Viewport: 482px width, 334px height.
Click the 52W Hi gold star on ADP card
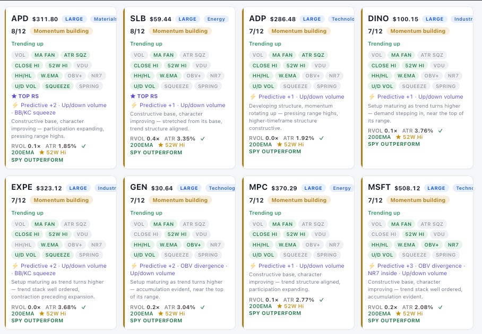click(279, 144)
